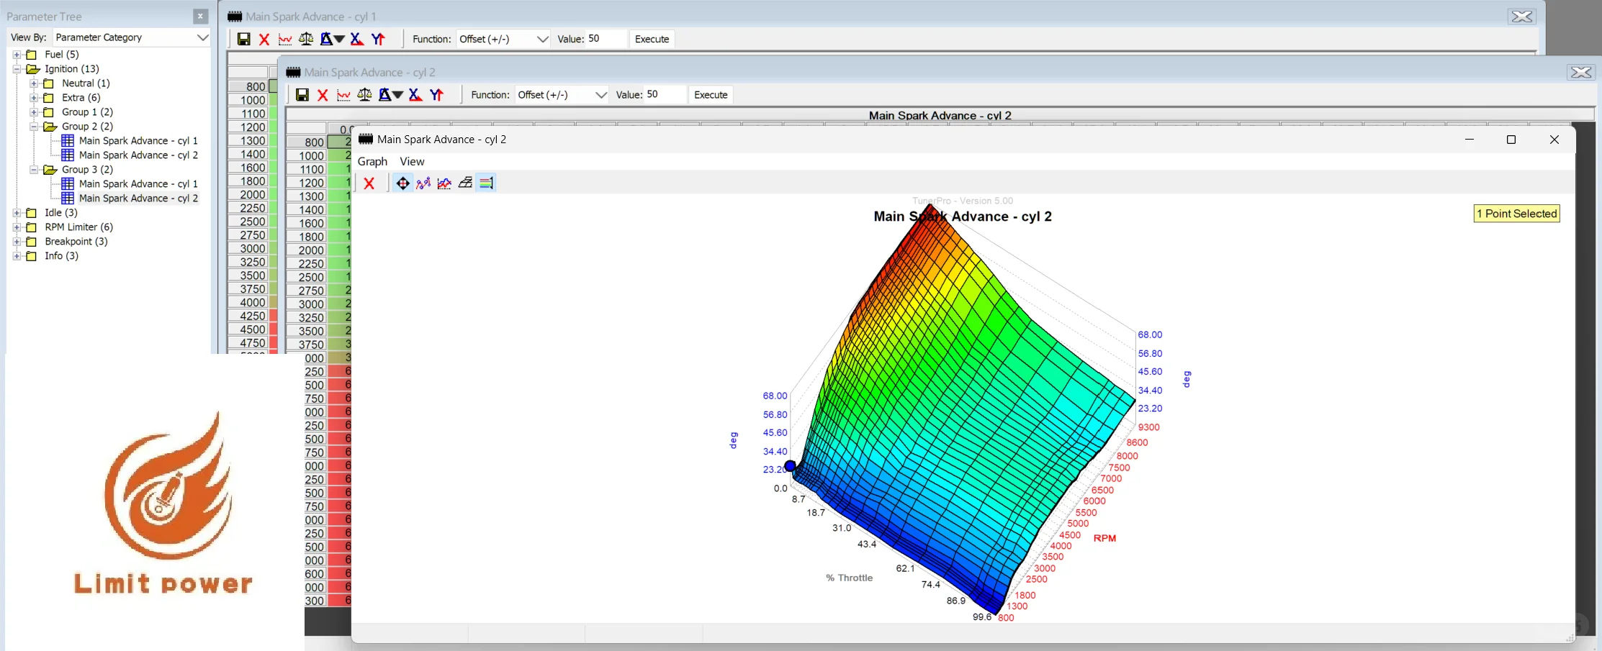This screenshot has width=1602, height=651.
Task: Click the red X cancel icon in cyl 2 table toolbar
Action: click(x=323, y=95)
